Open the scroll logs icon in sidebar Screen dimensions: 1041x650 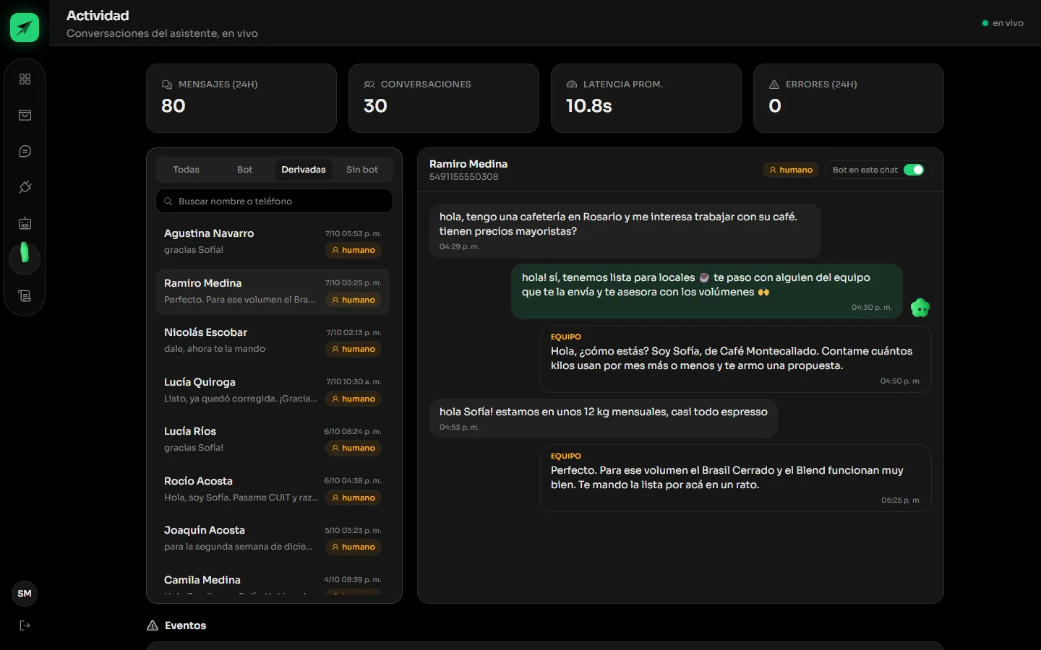coord(25,295)
